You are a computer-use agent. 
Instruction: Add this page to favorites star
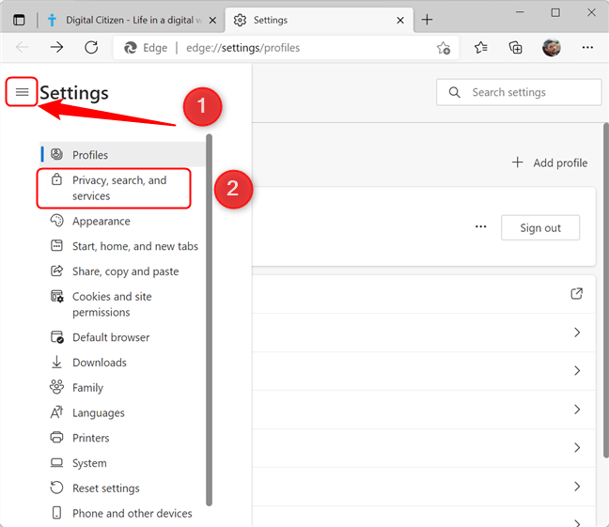tap(444, 48)
